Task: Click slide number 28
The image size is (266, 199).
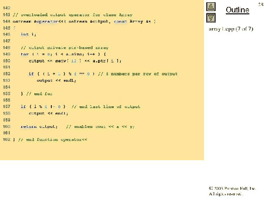Action: [261, 5]
